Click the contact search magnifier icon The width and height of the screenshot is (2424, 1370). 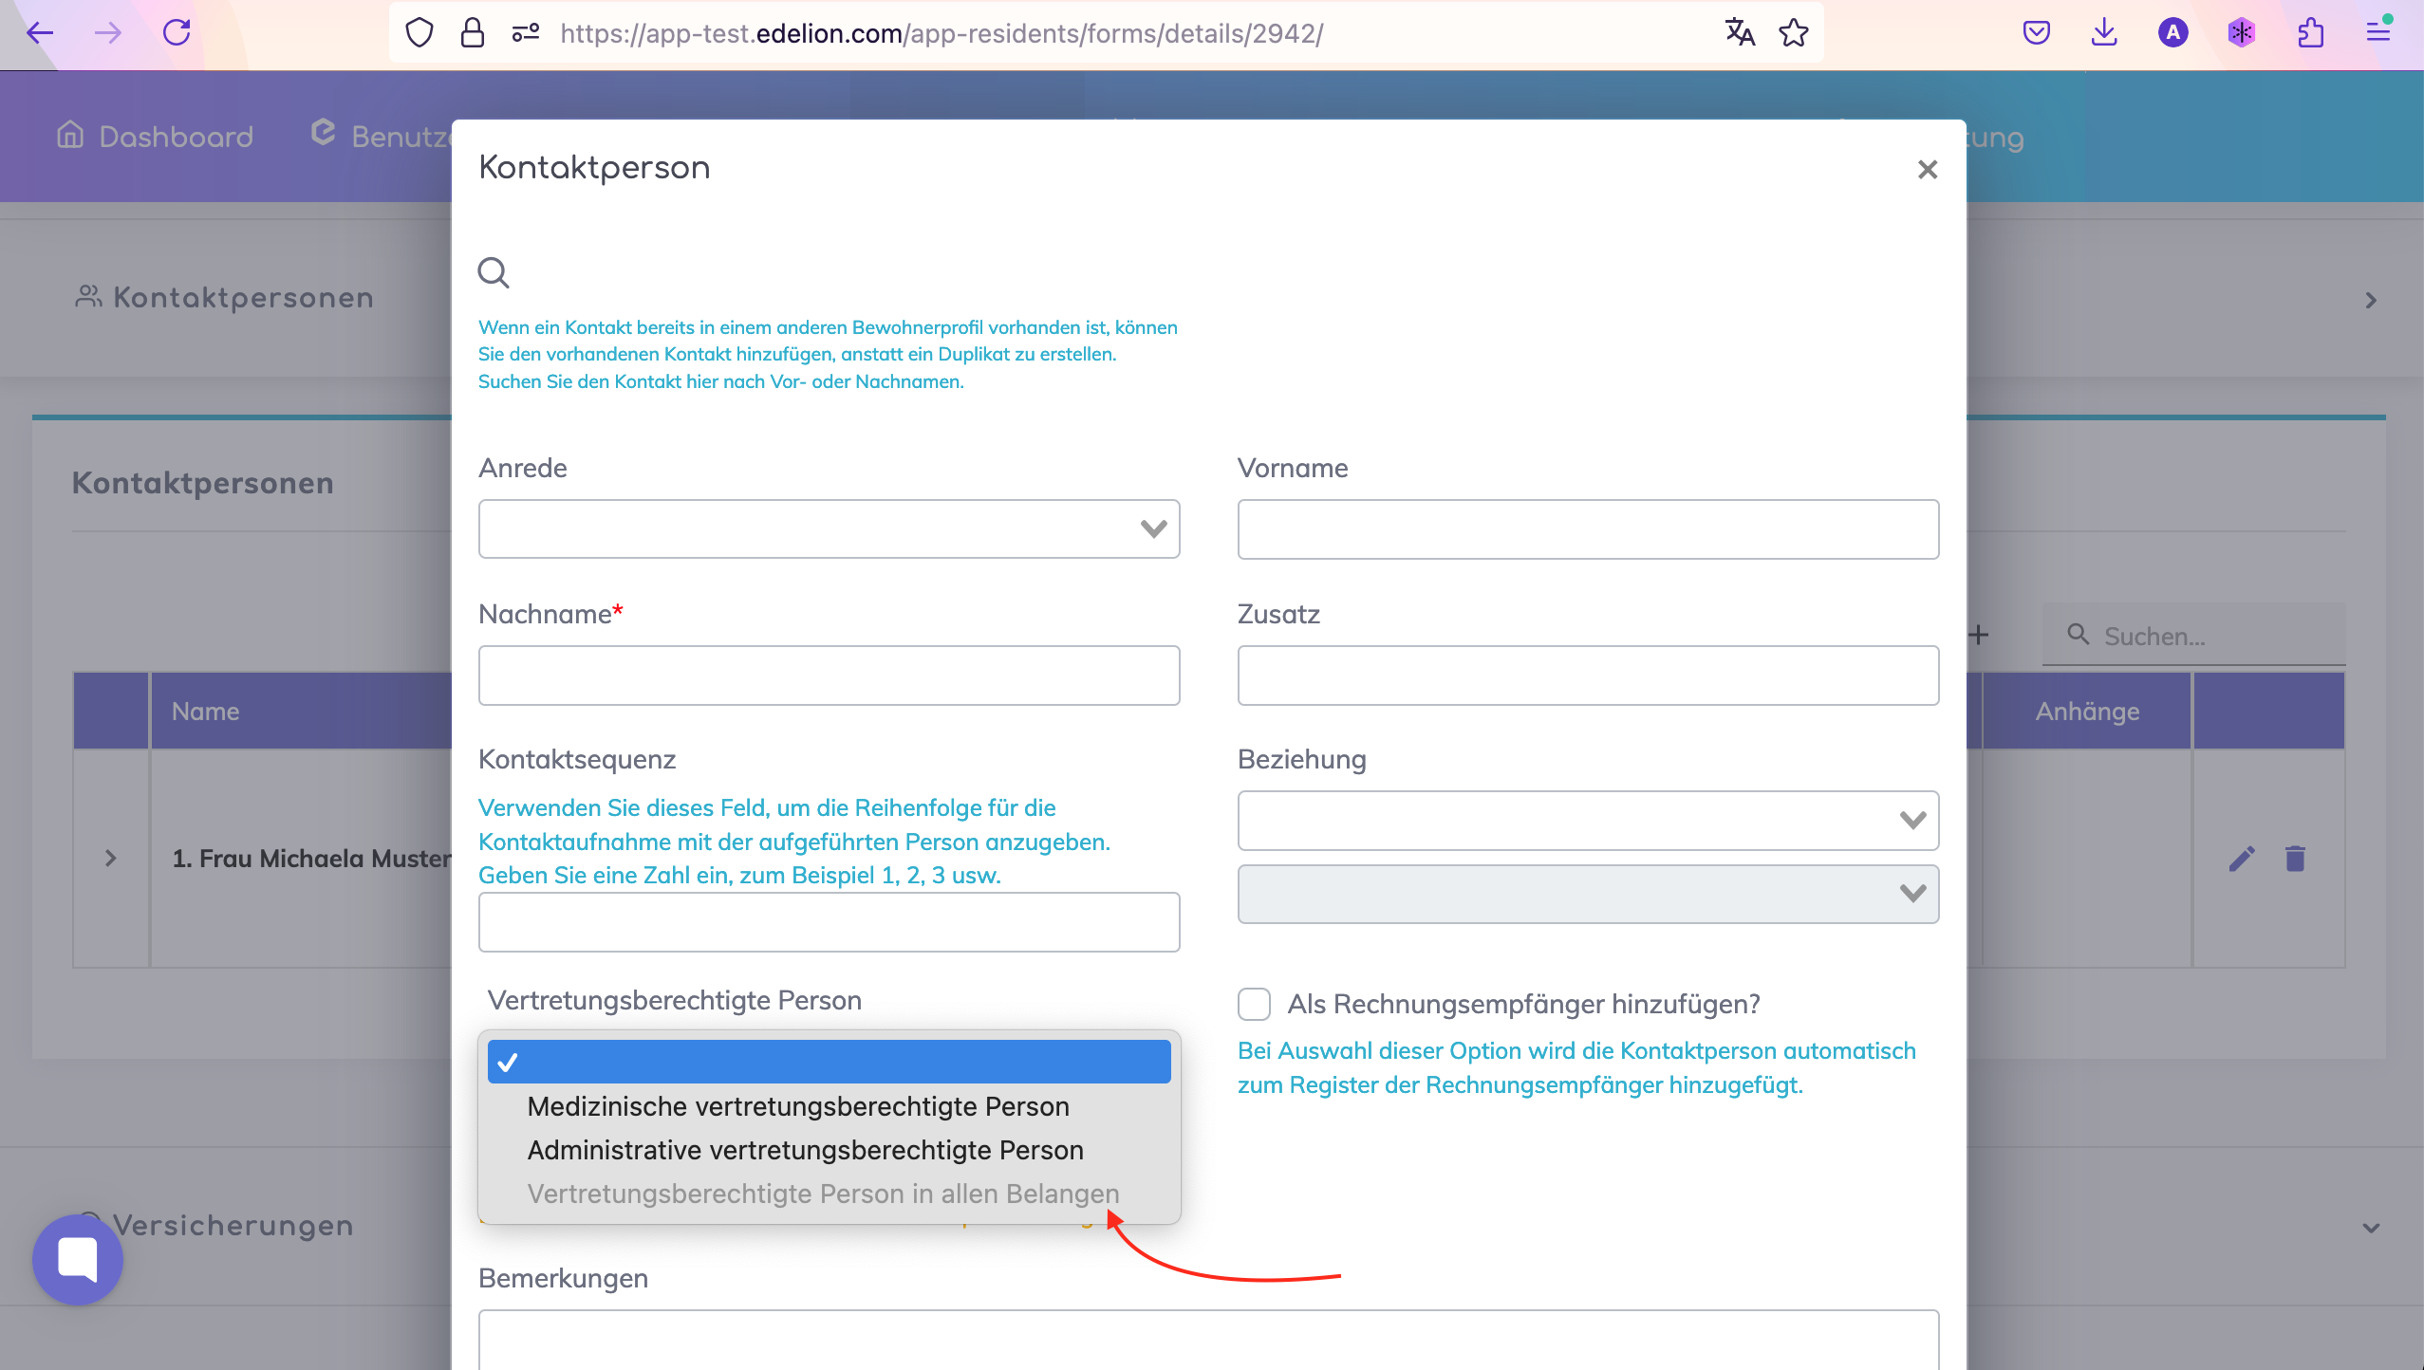tap(494, 273)
